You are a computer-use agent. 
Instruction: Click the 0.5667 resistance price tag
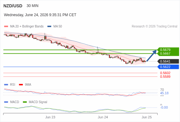pyautogui.click(x=168, y=54)
